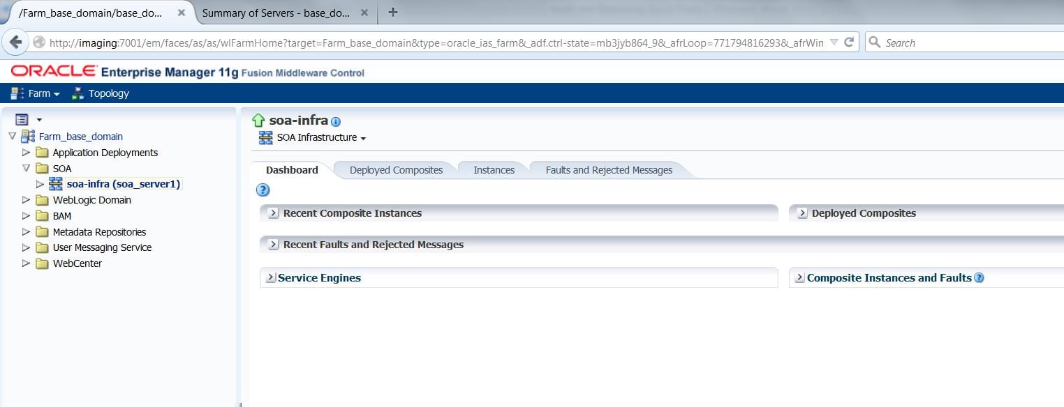Select the Farm_base_domain browser tab
This screenshot has width=1064, height=407.
(91, 13)
